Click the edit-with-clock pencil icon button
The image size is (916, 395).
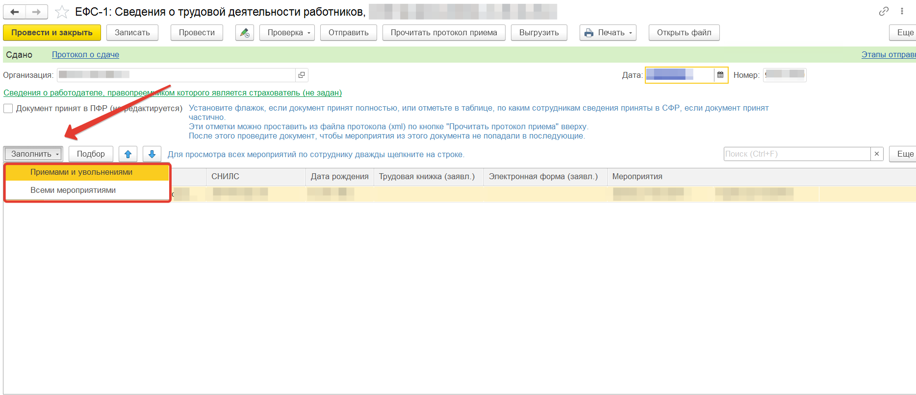[x=244, y=33]
